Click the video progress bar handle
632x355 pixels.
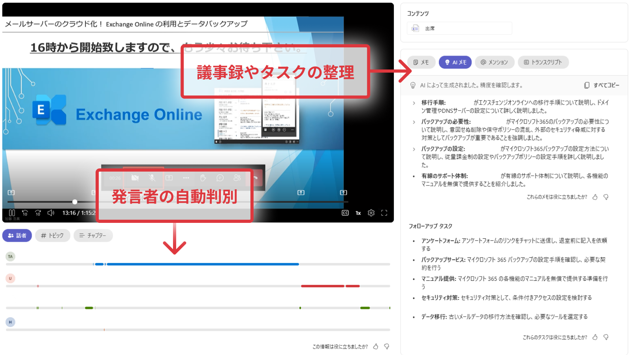[75, 202]
